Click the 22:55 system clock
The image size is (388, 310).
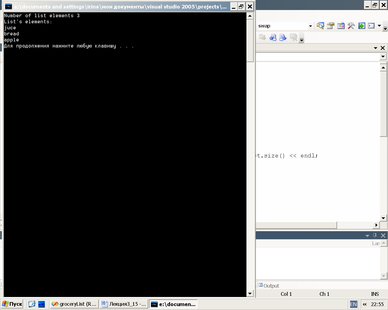tap(377, 304)
